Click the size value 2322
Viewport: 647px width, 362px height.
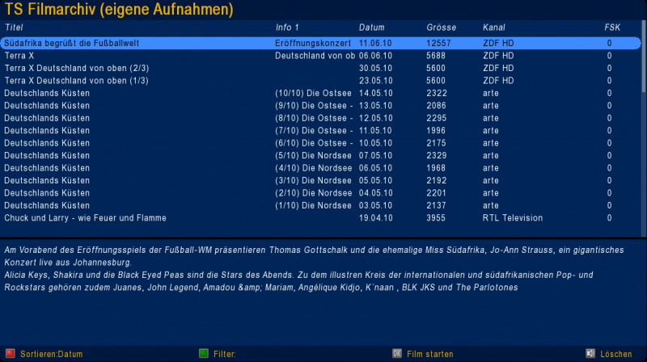(x=437, y=93)
